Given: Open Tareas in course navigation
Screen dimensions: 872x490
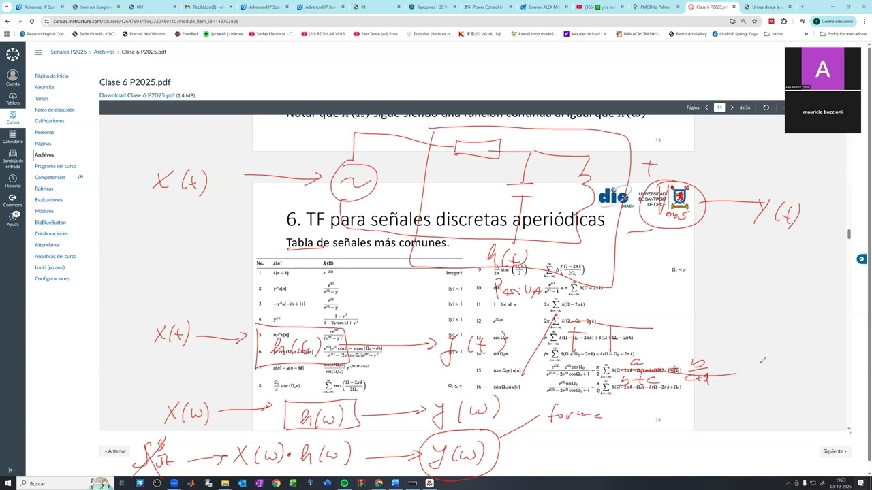Looking at the screenshot, I should point(42,98).
